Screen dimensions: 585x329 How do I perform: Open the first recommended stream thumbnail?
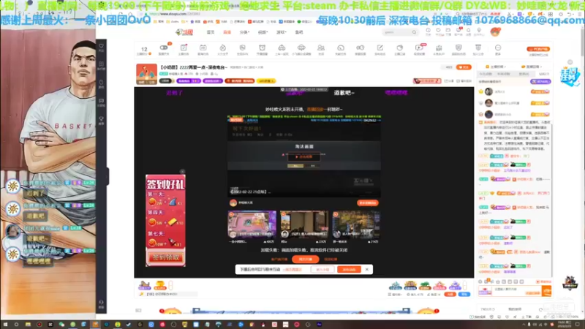click(x=252, y=224)
